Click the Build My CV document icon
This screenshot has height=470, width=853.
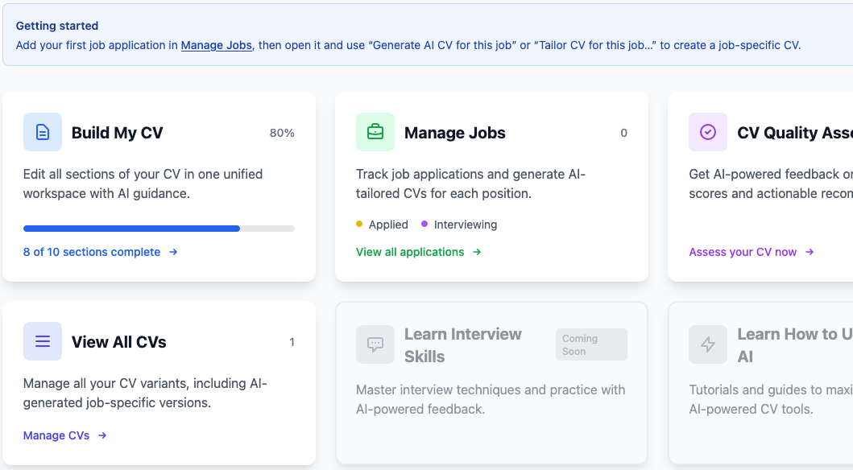tap(42, 131)
